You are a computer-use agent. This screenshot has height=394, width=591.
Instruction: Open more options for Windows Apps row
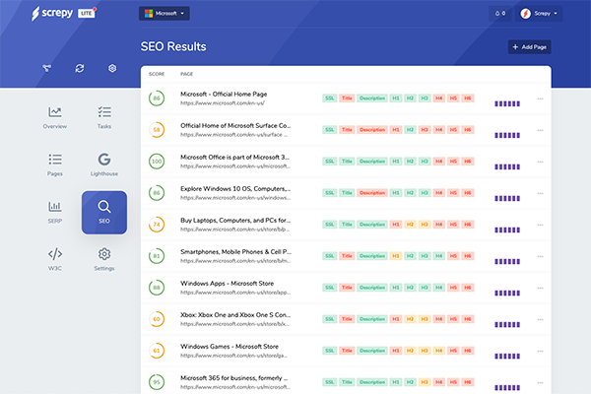click(x=540, y=288)
